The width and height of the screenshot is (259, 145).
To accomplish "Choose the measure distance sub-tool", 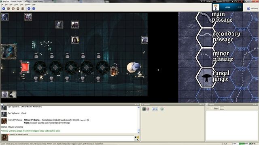I will 34,8.
